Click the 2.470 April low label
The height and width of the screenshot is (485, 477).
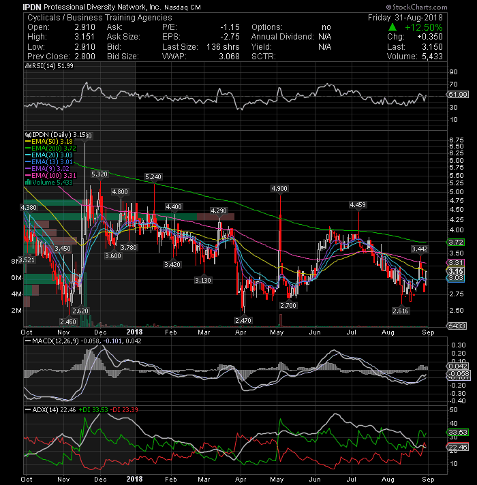[x=243, y=320]
